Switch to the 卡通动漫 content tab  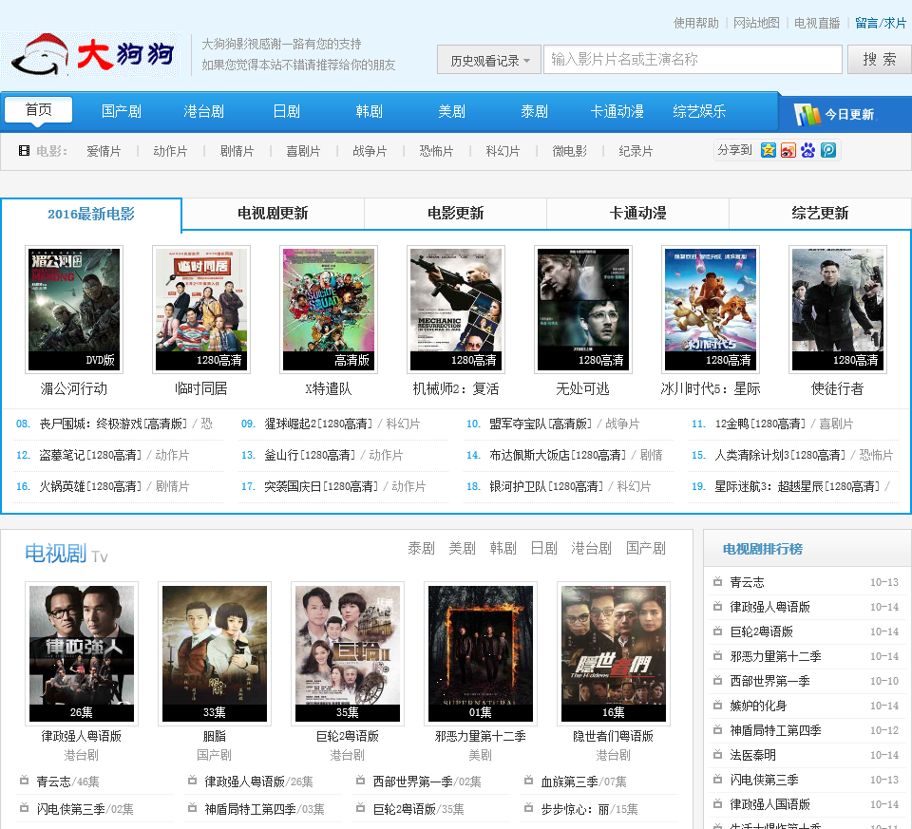(x=637, y=214)
